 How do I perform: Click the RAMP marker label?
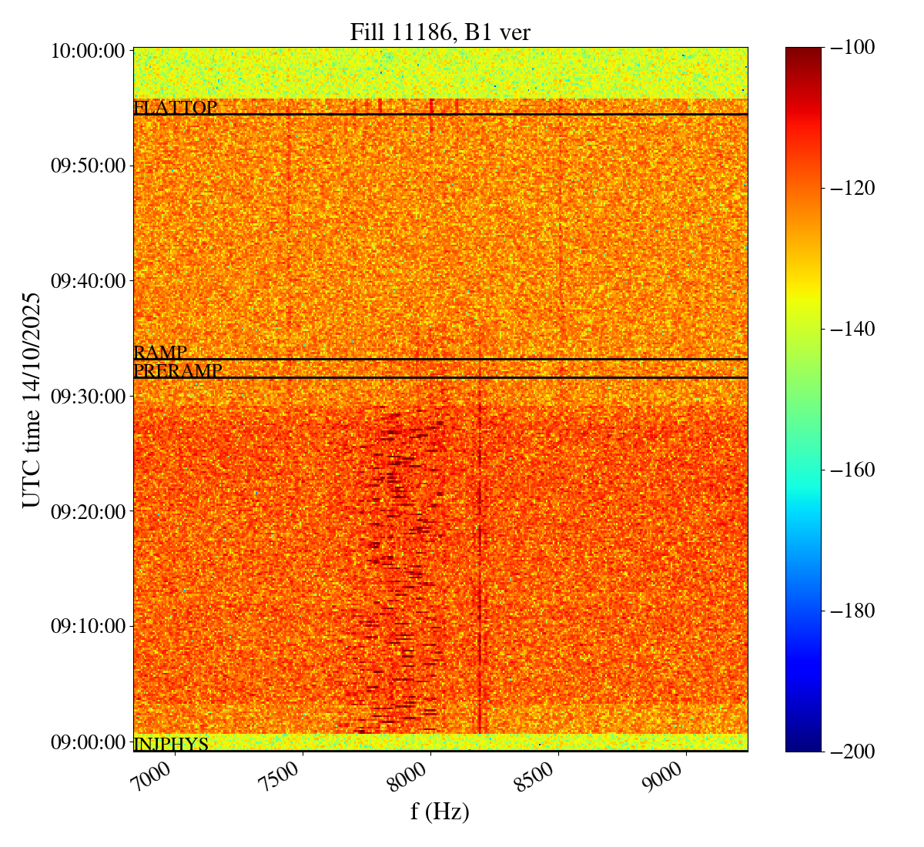point(160,353)
